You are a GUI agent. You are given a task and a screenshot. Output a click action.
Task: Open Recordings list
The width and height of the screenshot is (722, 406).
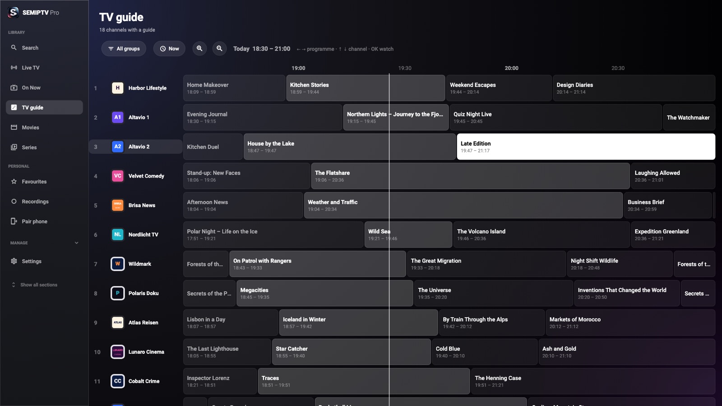[x=44, y=201]
